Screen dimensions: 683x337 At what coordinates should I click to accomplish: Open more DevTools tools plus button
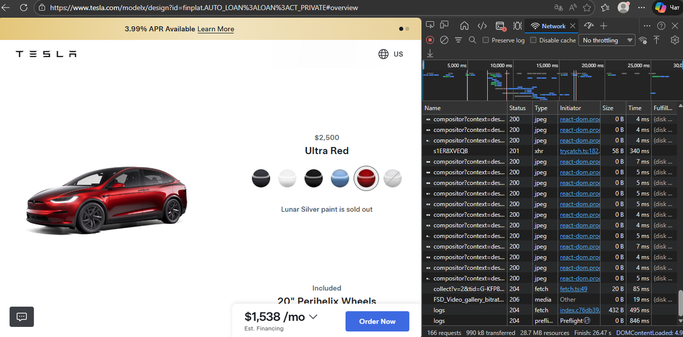(x=603, y=26)
